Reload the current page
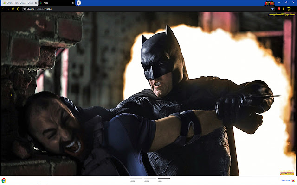Viewport: 297px width, 185px height. (13, 9)
